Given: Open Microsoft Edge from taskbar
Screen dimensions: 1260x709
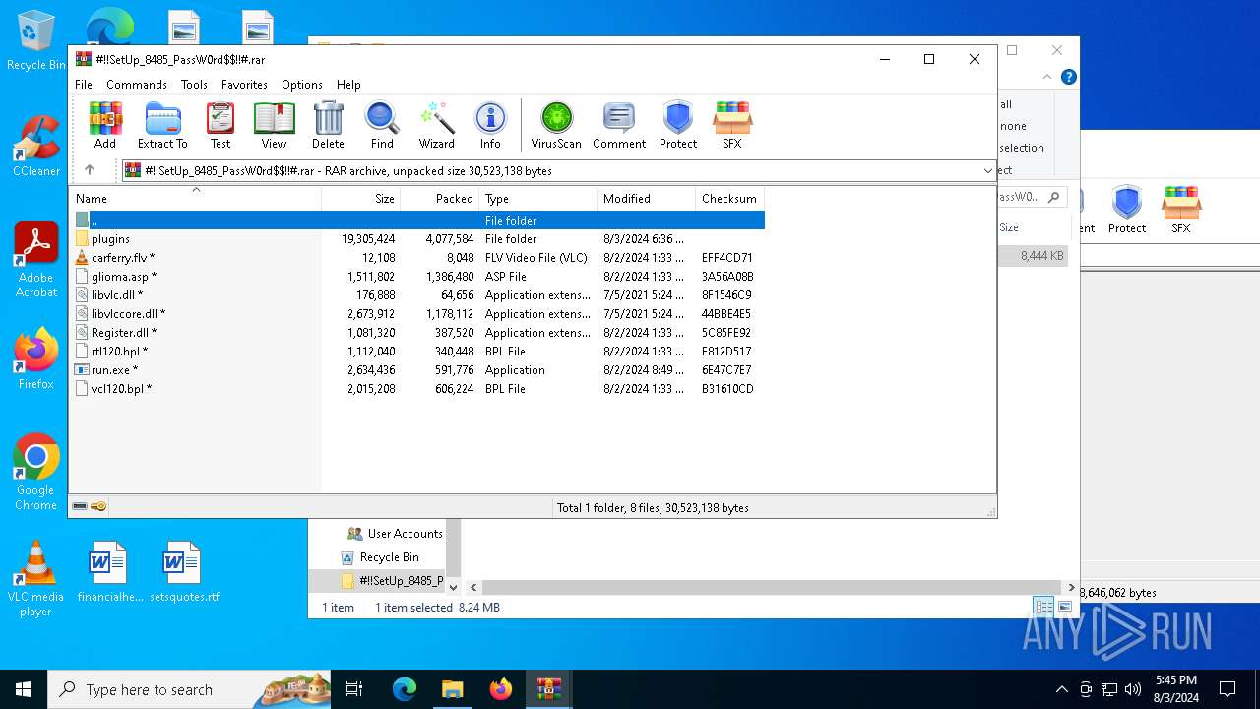Looking at the screenshot, I should [x=405, y=689].
